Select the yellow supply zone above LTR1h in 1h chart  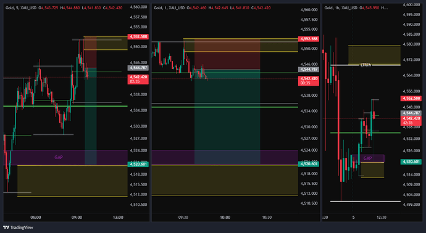tap(374, 55)
